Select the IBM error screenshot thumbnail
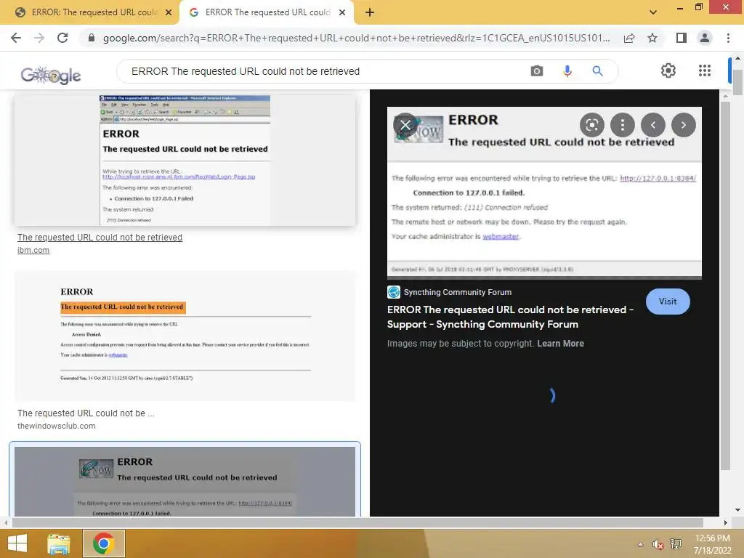 [185, 161]
